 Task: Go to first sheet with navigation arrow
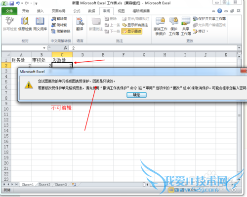[4, 185]
